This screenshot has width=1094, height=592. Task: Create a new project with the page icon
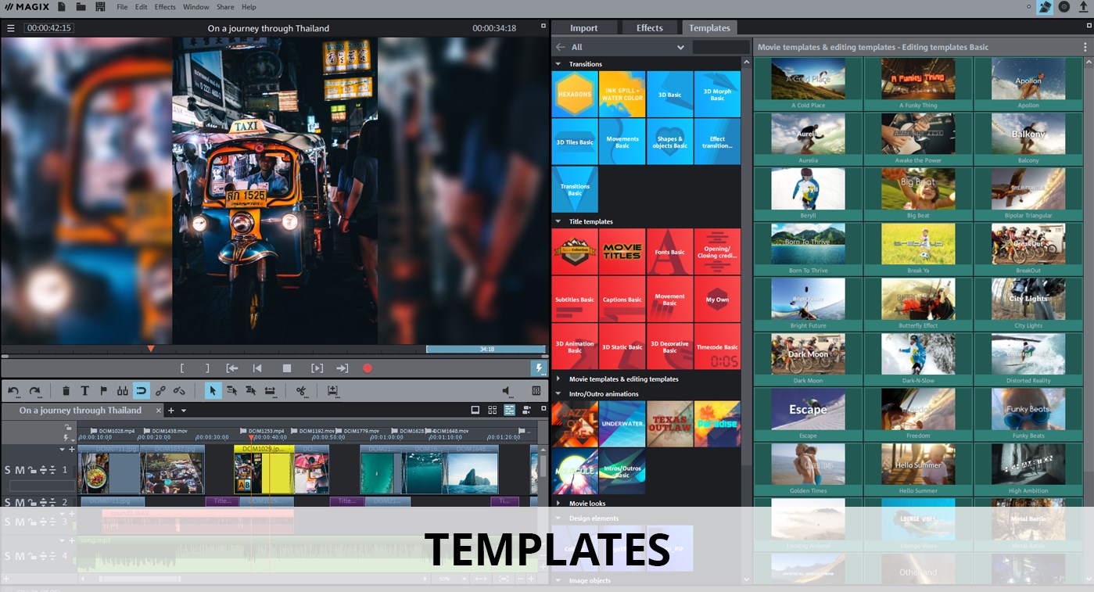pyautogui.click(x=62, y=7)
